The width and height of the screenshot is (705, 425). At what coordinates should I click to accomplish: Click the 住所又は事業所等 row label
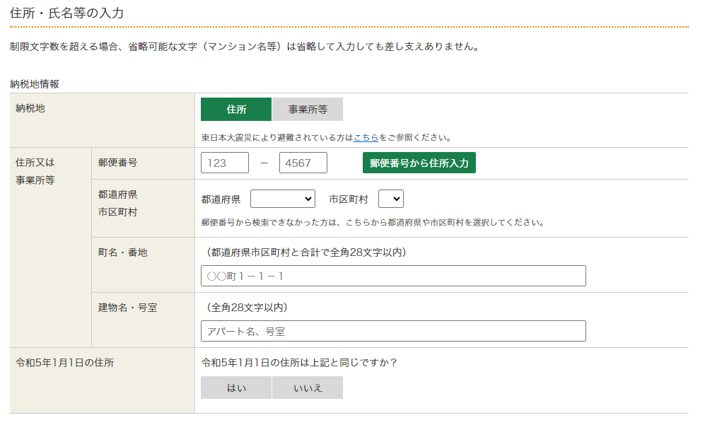[35, 171]
